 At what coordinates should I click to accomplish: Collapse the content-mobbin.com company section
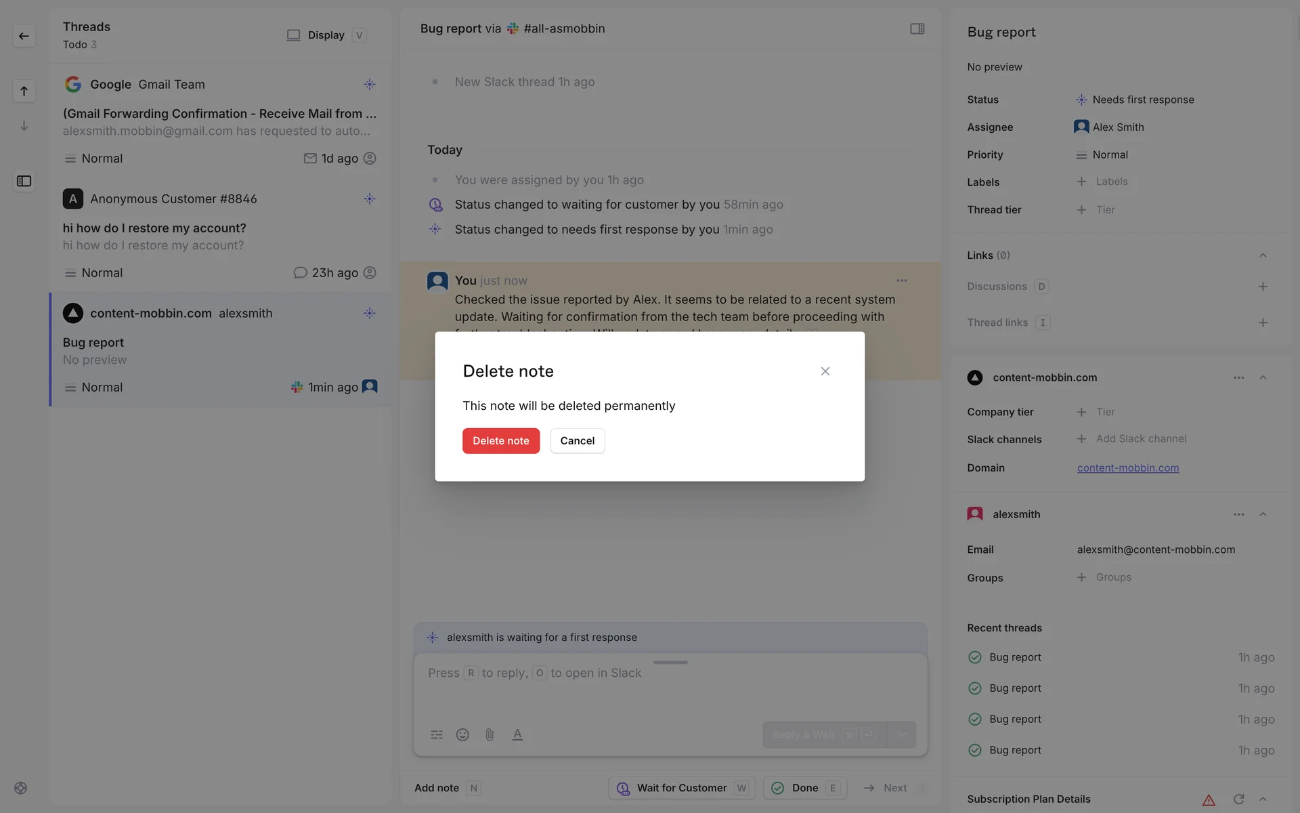pos(1262,378)
